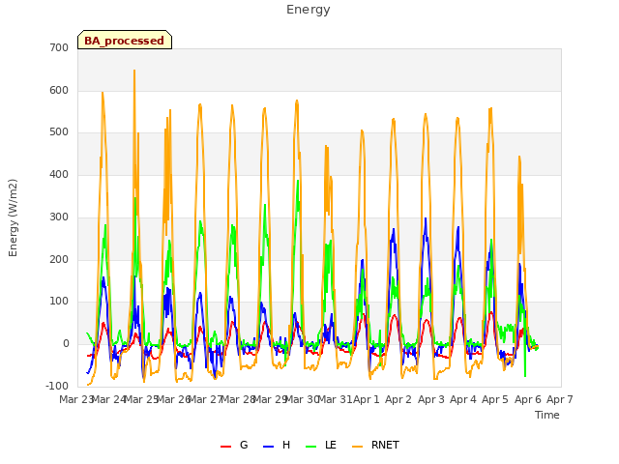Click the Apr 3 x-axis date label
The image size is (619, 464).
(x=431, y=399)
